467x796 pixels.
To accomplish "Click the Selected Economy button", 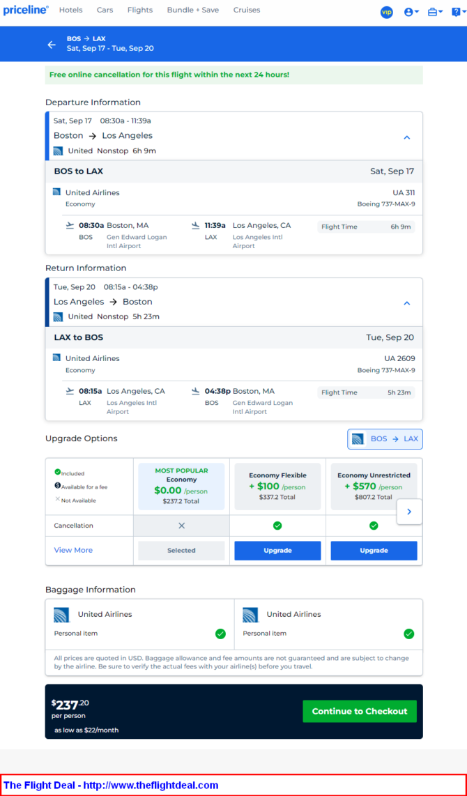I will pyautogui.click(x=181, y=550).
